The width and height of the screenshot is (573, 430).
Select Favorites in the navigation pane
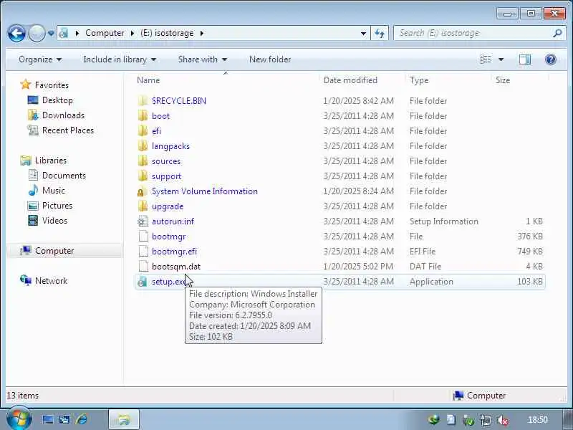[52, 85]
